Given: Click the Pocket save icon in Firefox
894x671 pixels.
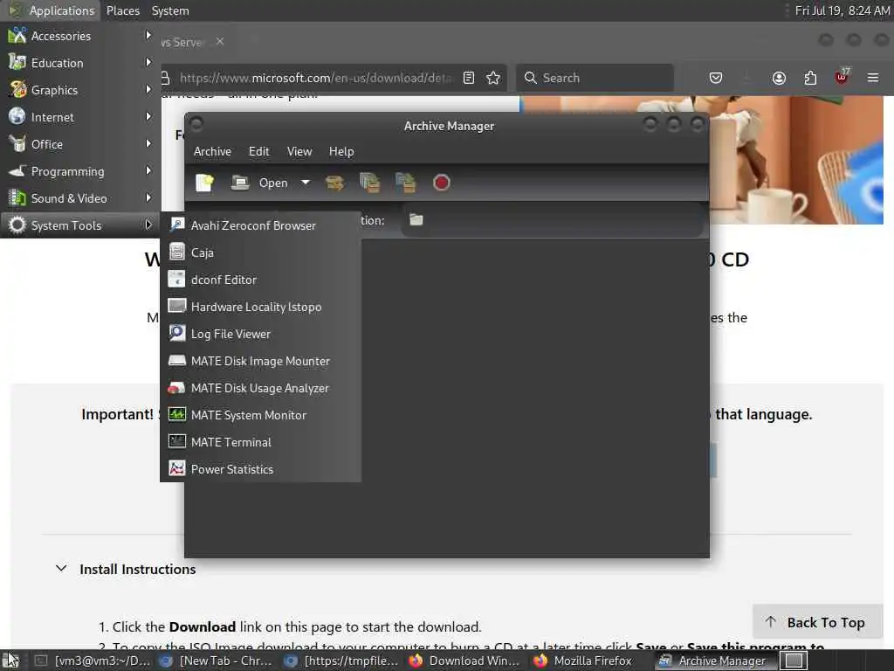Looking at the screenshot, I should click(x=716, y=78).
